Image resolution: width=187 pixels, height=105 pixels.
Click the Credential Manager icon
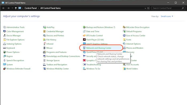tap(44, 31)
